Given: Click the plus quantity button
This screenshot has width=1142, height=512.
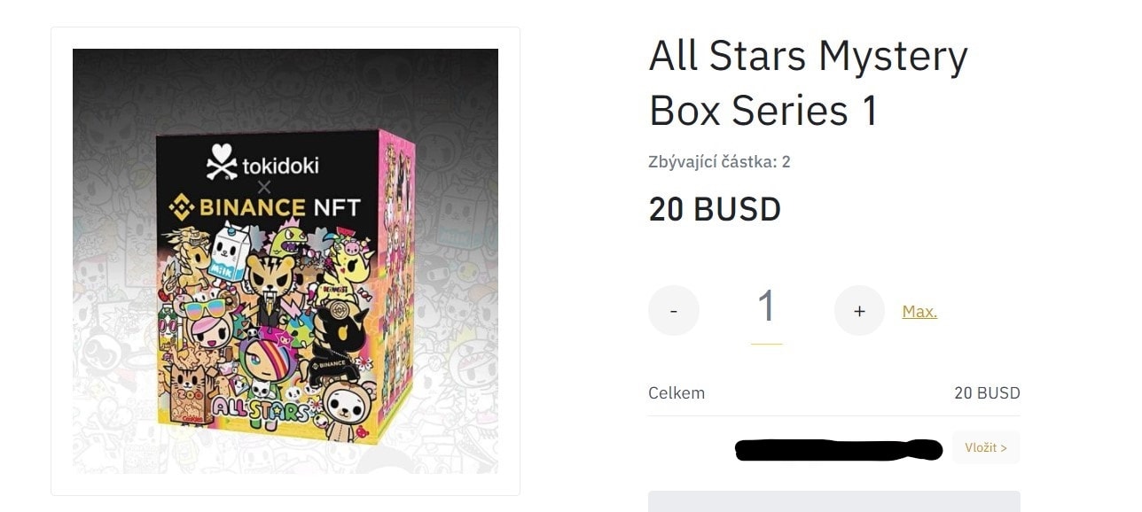Looking at the screenshot, I should pyautogui.click(x=859, y=311).
